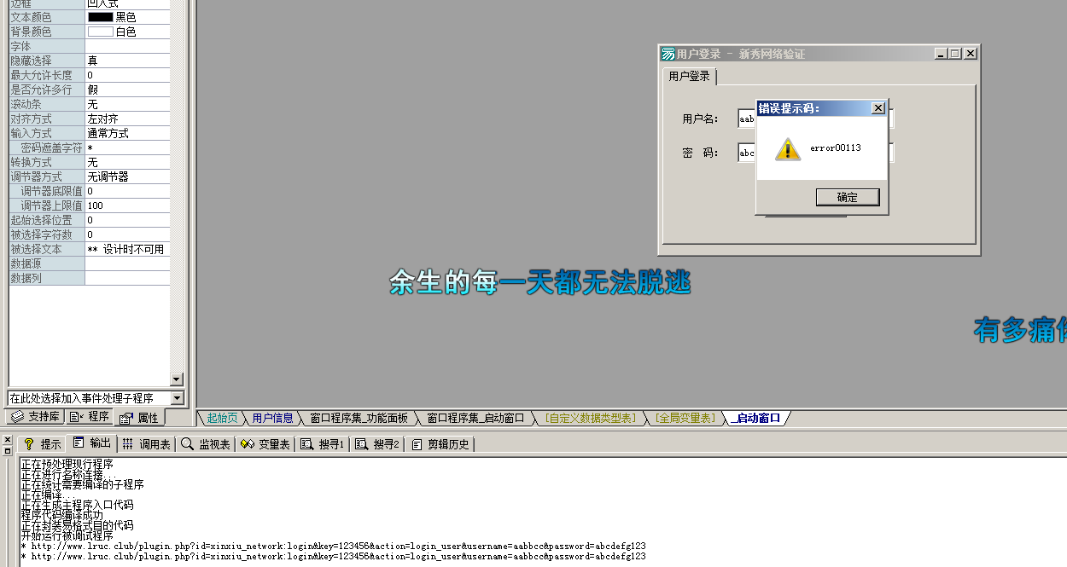
Task: Show the 变量表 tab
Action: [265, 444]
